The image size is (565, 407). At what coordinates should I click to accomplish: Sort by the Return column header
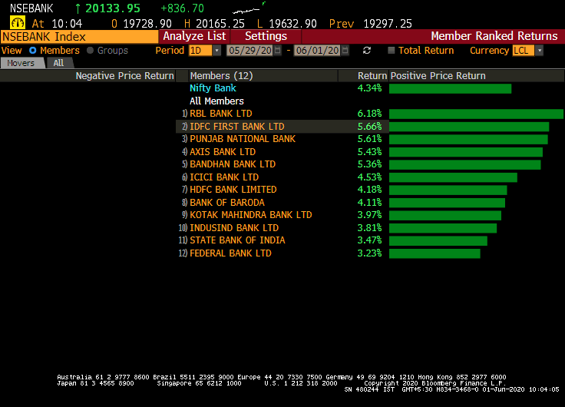[372, 76]
